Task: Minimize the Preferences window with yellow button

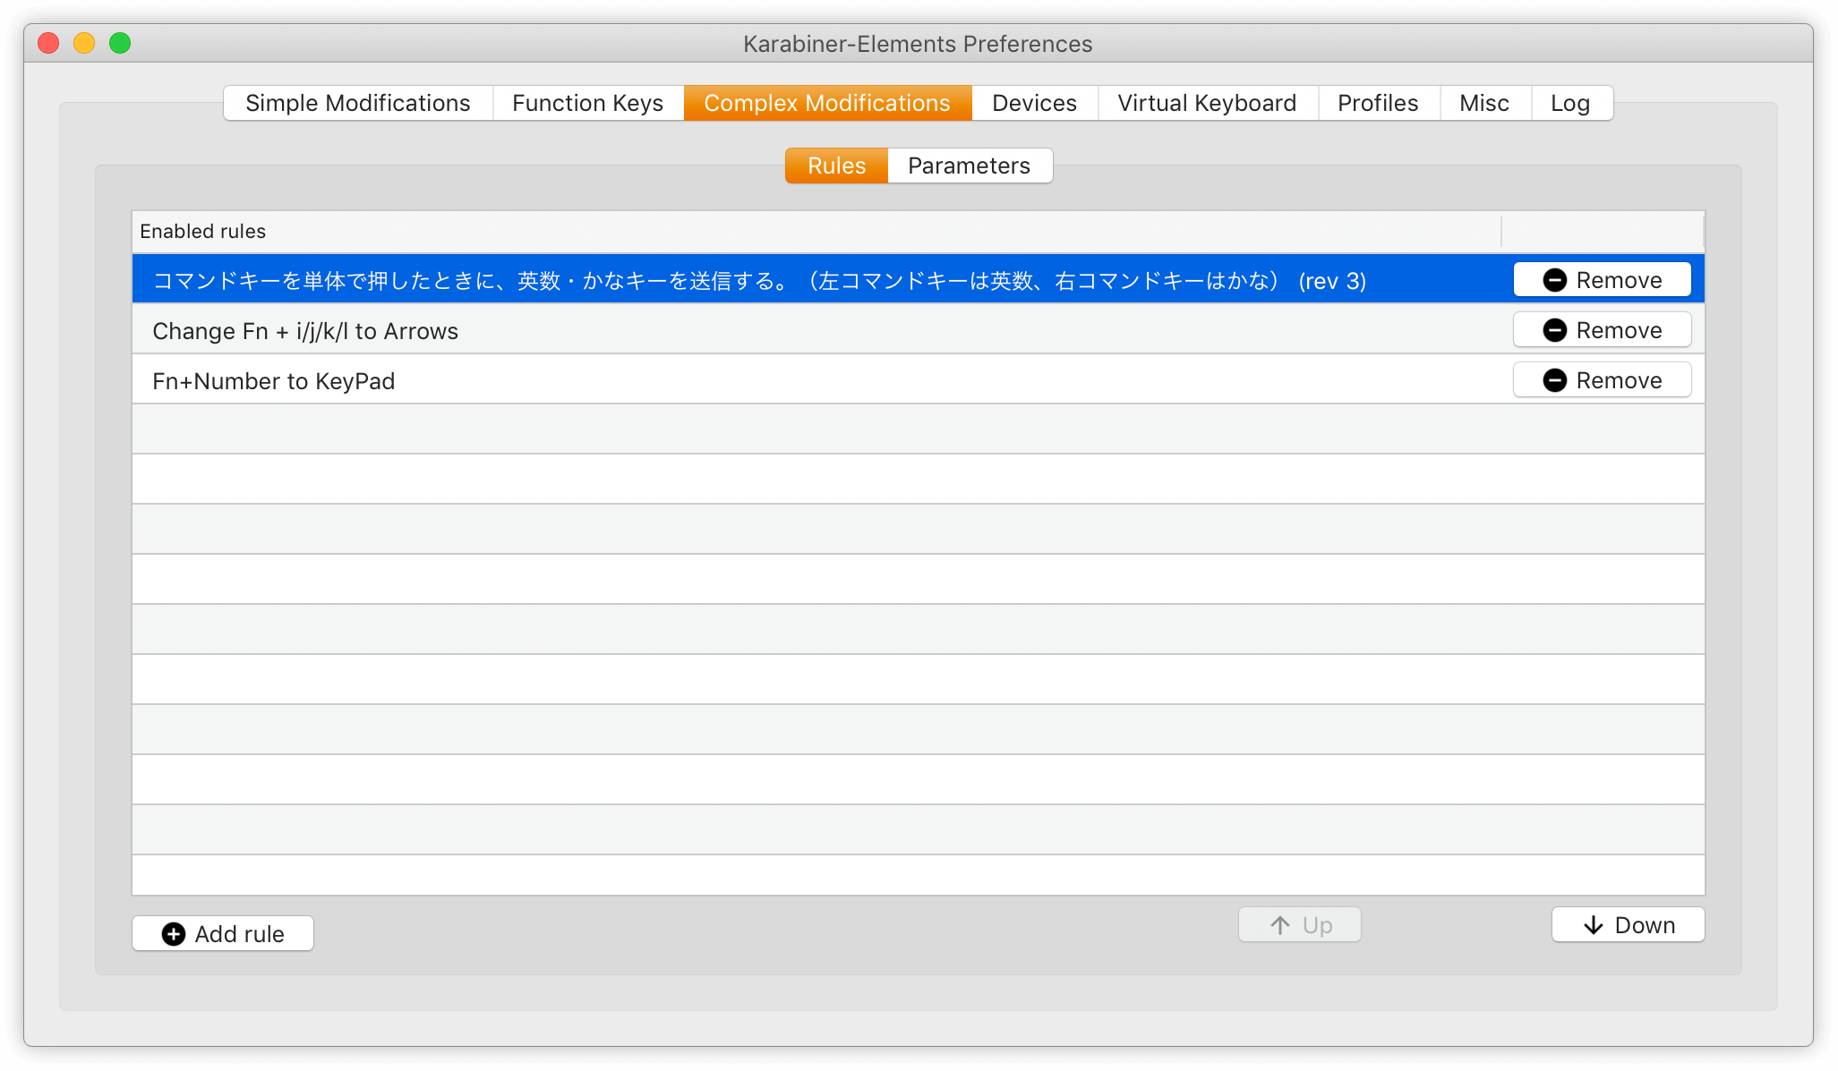Action: pyautogui.click(x=84, y=43)
